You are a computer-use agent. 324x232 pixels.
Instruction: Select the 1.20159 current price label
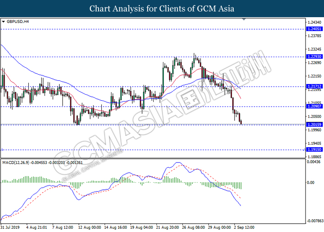pyautogui.click(x=314, y=124)
